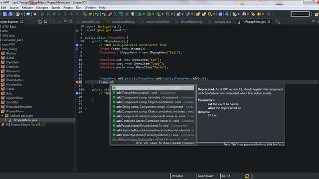Image resolution: width=319 pixels, height=179 pixels.
Task: Select the JCheckBox folder
Action: 13,76
